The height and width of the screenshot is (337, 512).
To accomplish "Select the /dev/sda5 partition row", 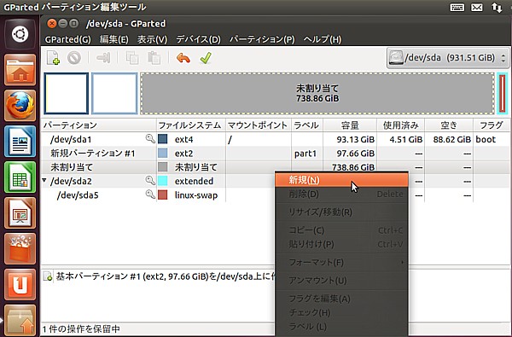I will point(158,195).
